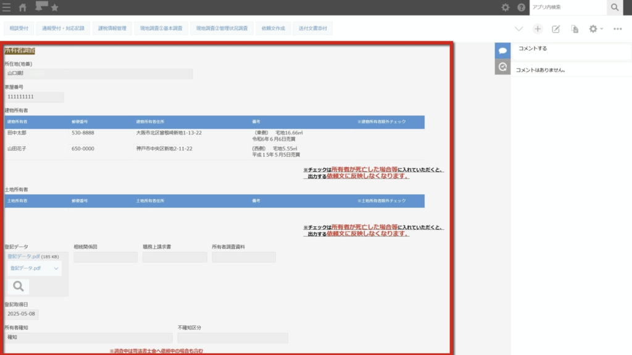Image resolution: width=632 pixels, height=355 pixels.
Task: Select postal code 530-8888
Action: point(83,133)
